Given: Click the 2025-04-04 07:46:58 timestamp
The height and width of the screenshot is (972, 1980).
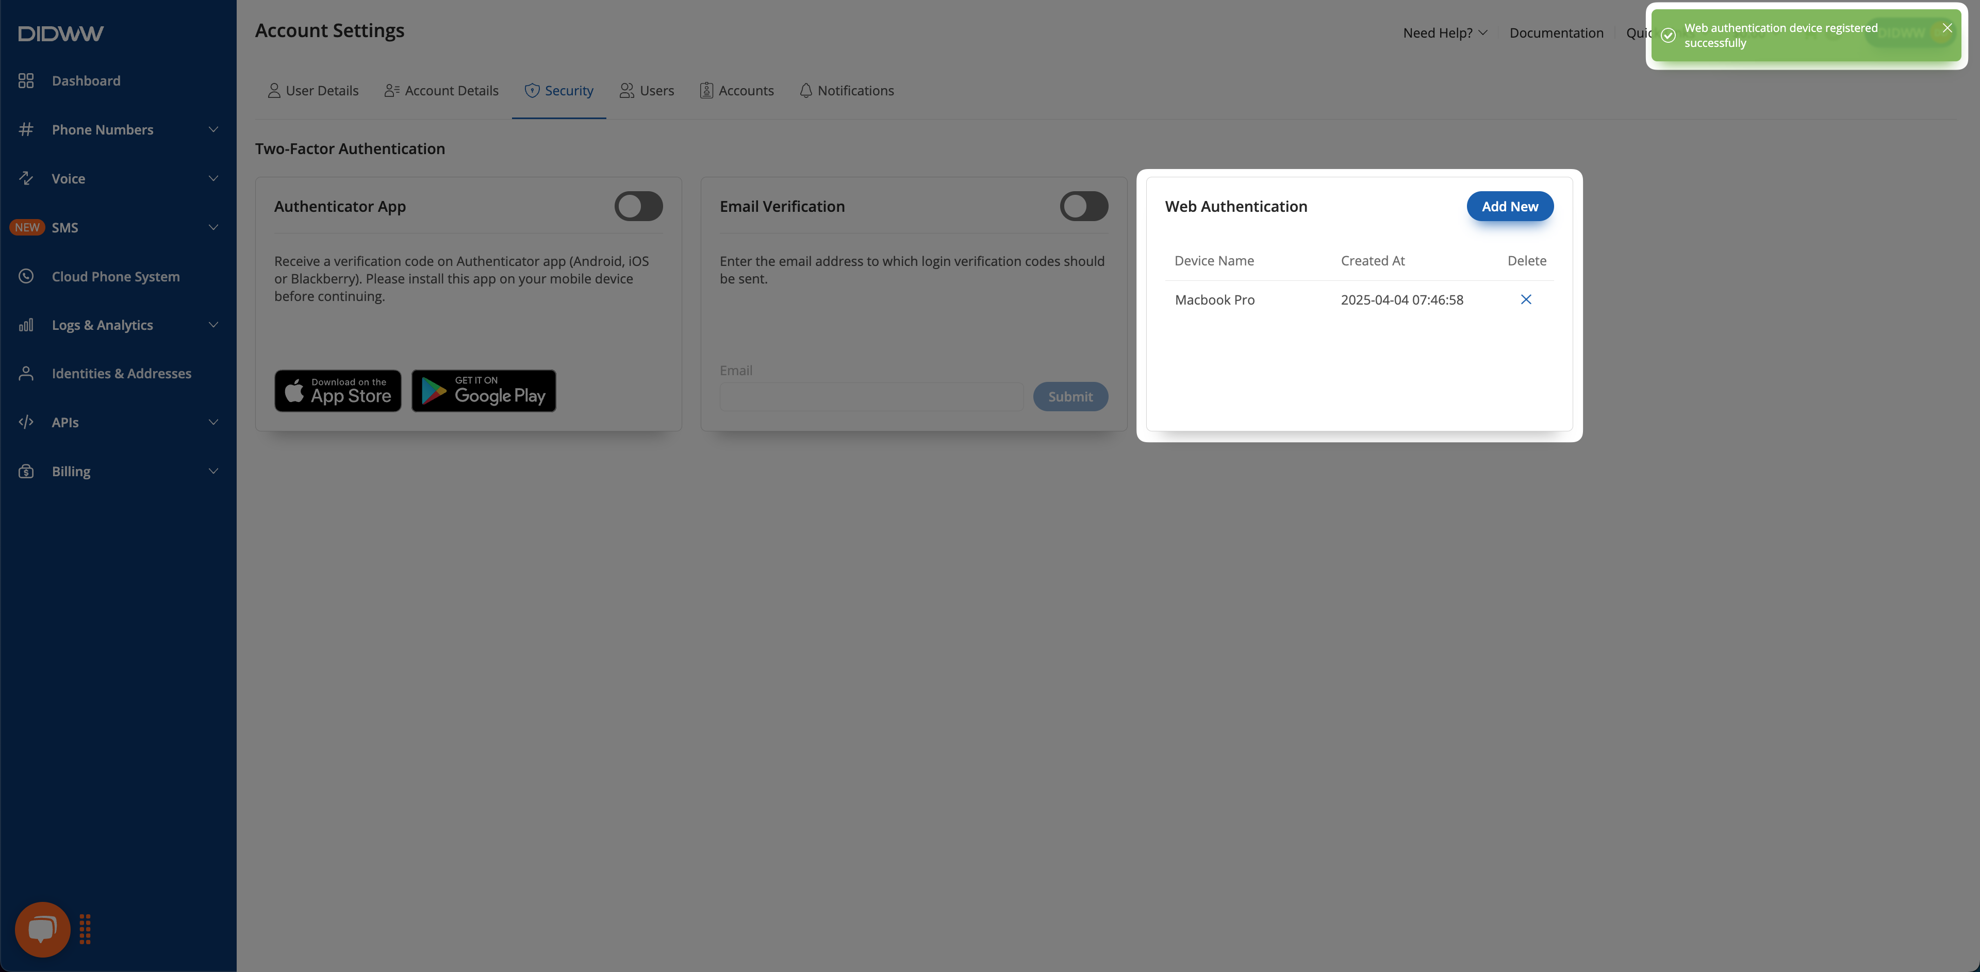Looking at the screenshot, I should click(1402, 299).
